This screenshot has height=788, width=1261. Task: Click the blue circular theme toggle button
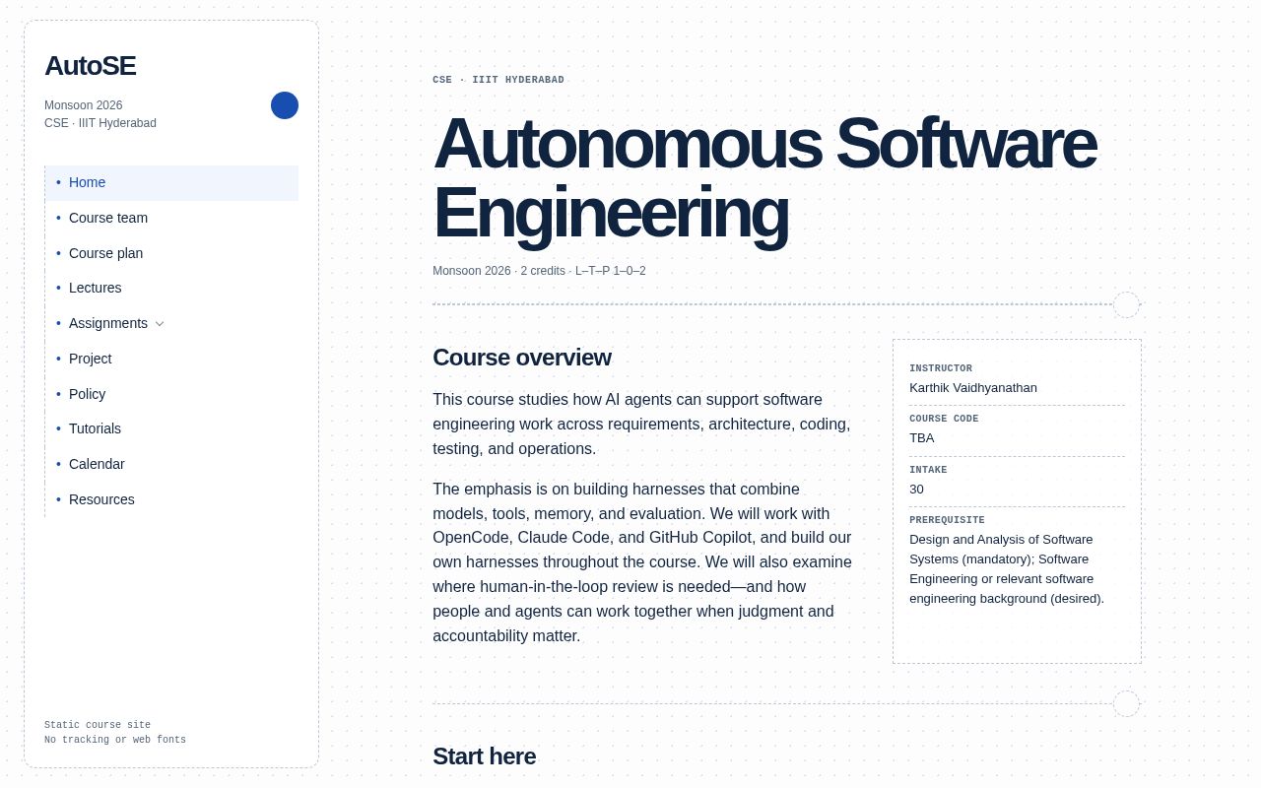coord(285,105)
